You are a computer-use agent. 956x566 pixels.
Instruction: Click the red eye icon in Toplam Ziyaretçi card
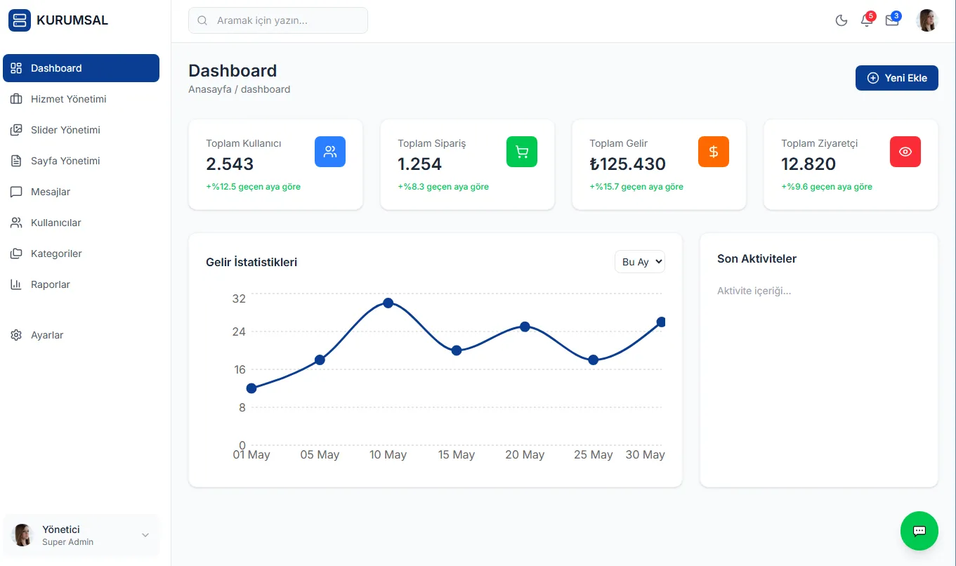[905, 152]
